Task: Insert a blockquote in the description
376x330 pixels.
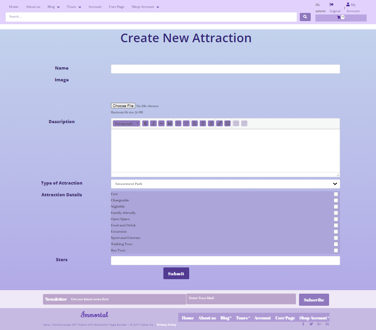Action: 170,124
